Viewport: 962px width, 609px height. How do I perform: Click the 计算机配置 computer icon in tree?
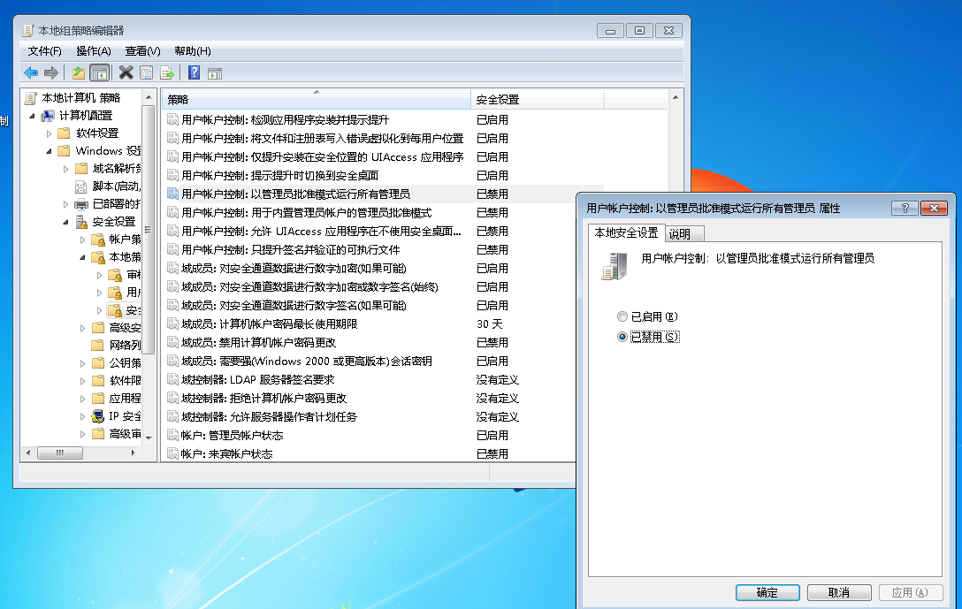pyautogui.click(x=48, y=115)
